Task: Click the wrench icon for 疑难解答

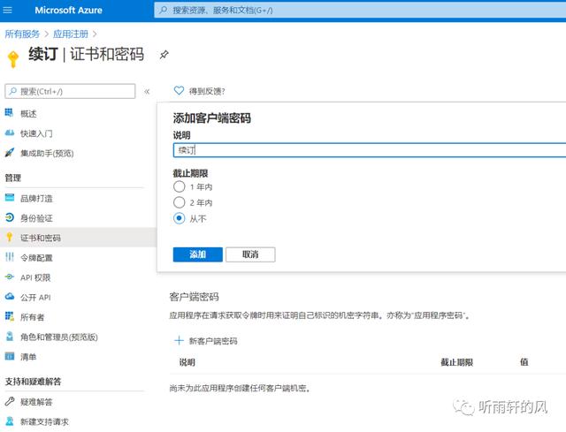Action: [x=10, y=401]
